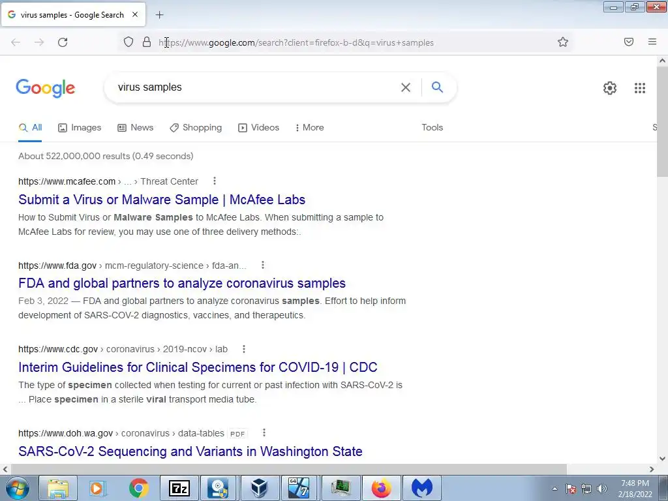Screen dimensions: 668x501
Task: Launch Windows Media Player from taskbar
Action: [x=97, y=488]
